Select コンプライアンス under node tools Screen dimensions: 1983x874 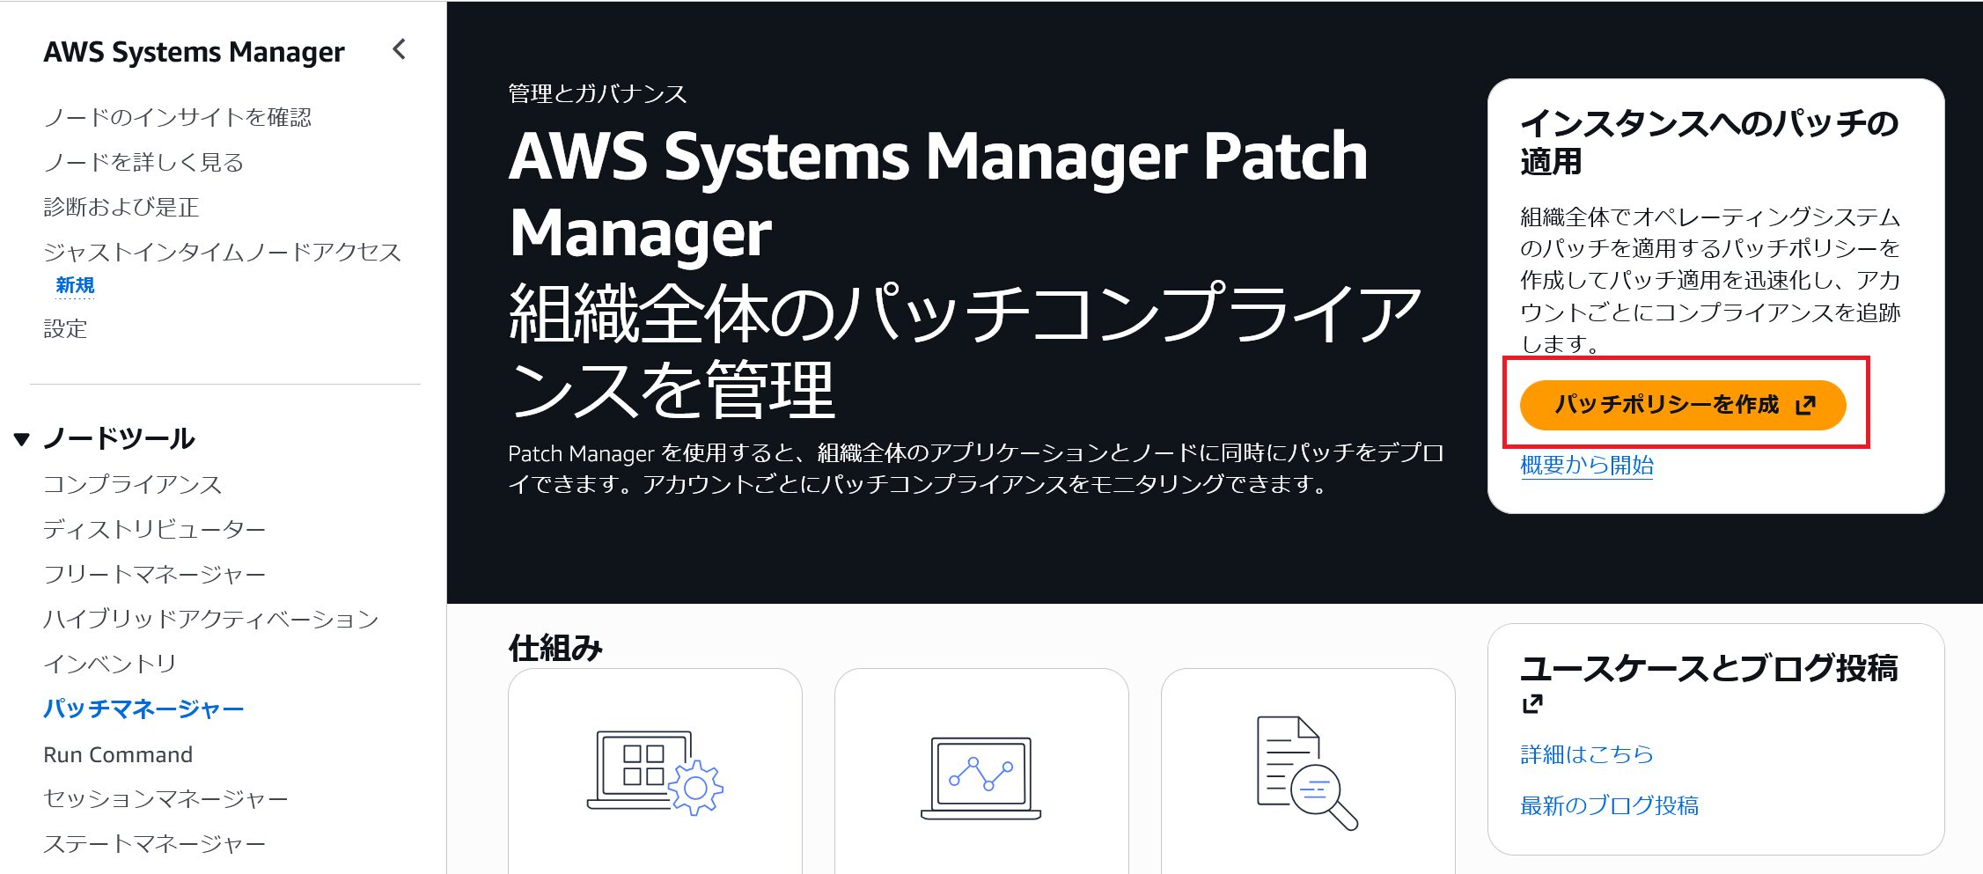[x=132, y=484]
